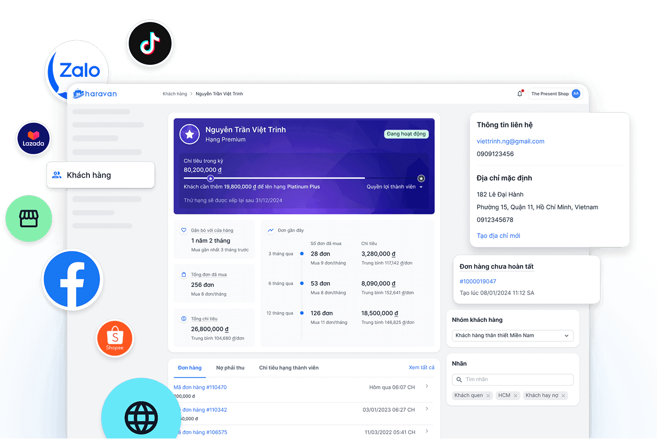Screen dimensions: 657x439
Task: Click 'Tạo địa chỉ mới' link
Action: pyautogui.click(x=498, y=236)
